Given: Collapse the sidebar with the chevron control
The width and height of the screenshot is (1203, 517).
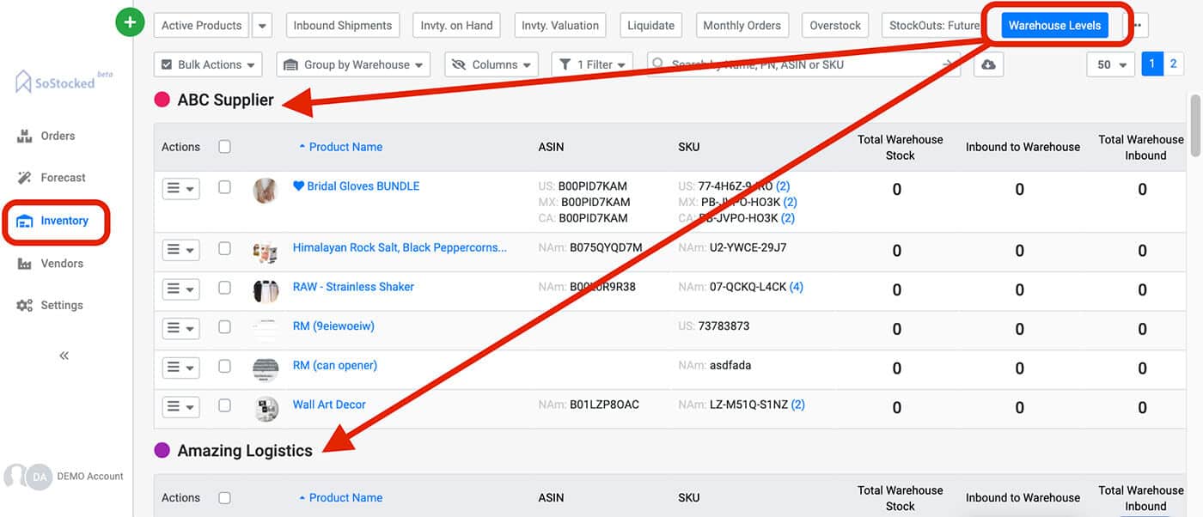Looking at the screenshot, I should coord(63,355).
